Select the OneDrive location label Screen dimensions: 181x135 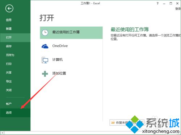coord(60,46)
